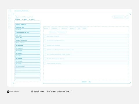The image size is (139, 104).
Task: Click the Domain · northwind.io row
Action: pyautogui.click(x=28, y=40)
